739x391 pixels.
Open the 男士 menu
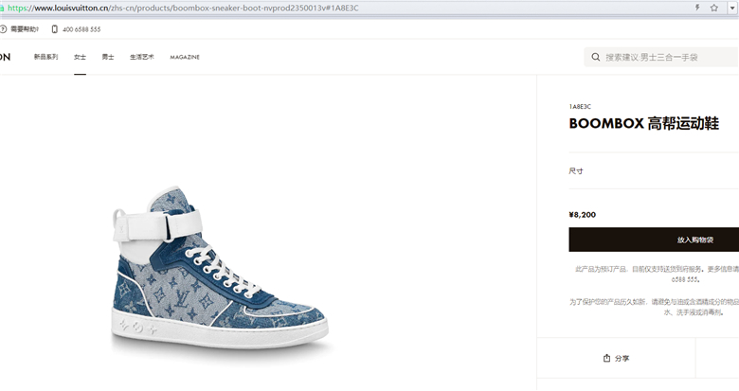[x=108, y=57]
